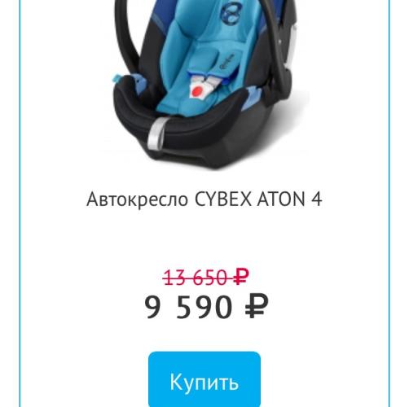Image resolution: width=409 pixels, height=407 pixels.
Task: Select the word CYBEX in the product name
Action: click(x=223, y=199)
